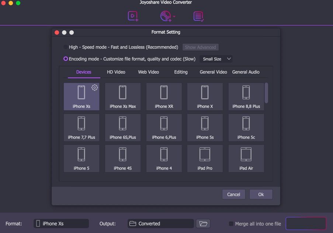Close the Format Setting dialog

click(57, 32)
